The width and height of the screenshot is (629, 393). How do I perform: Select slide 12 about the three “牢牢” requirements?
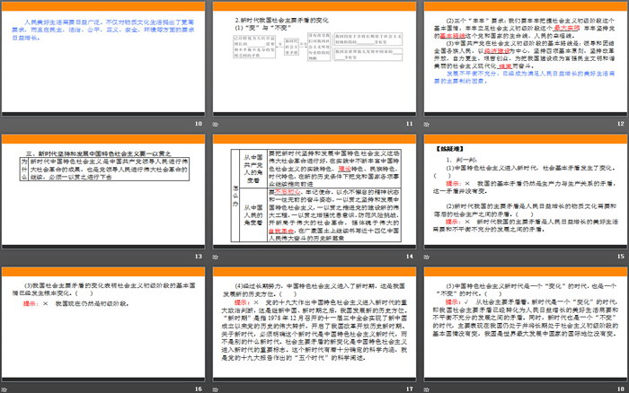[525, 57]
